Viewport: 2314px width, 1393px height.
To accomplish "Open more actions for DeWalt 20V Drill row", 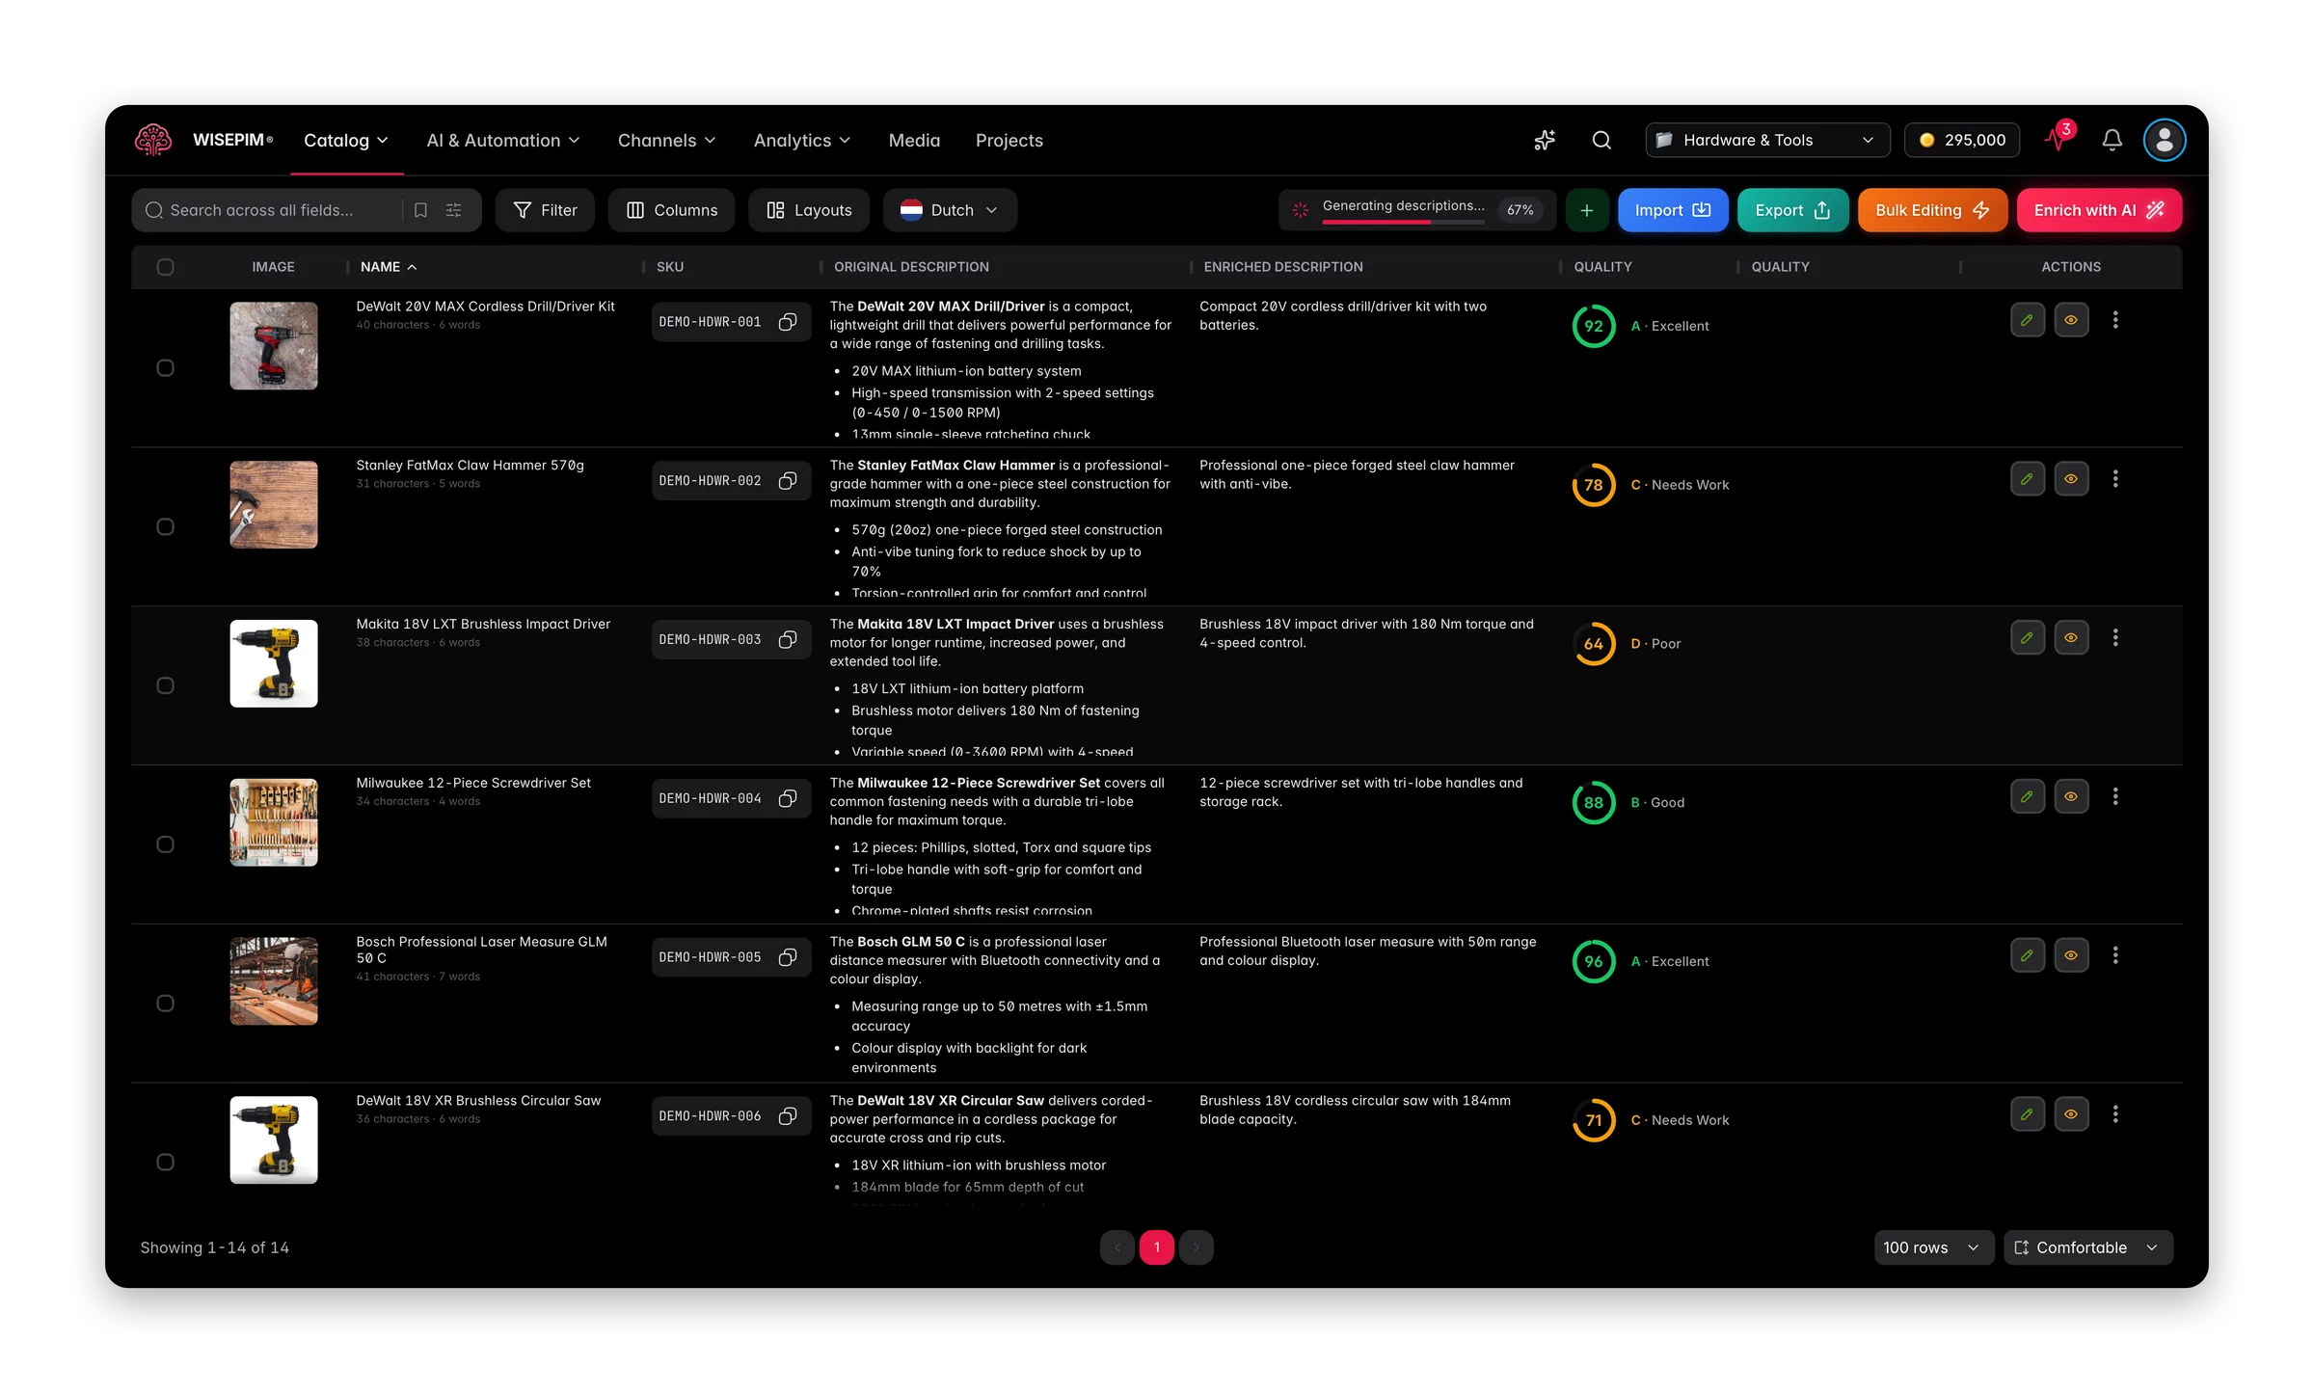I will [x=2115, y=320].
